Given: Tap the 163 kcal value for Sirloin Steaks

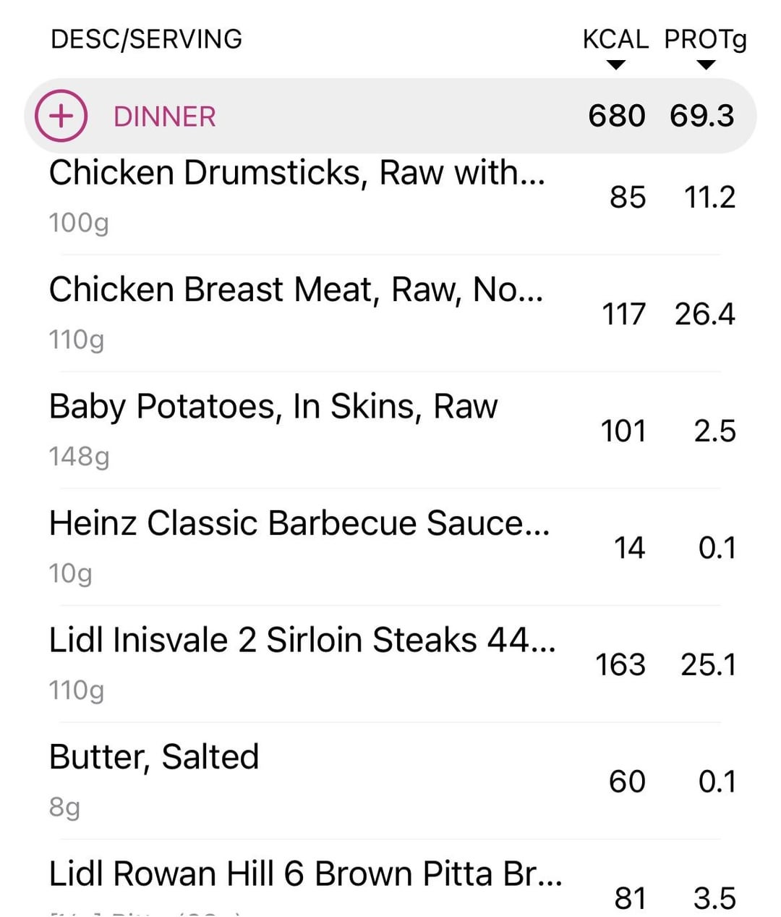Looking at the screenshot, I should tap(620, 664).
